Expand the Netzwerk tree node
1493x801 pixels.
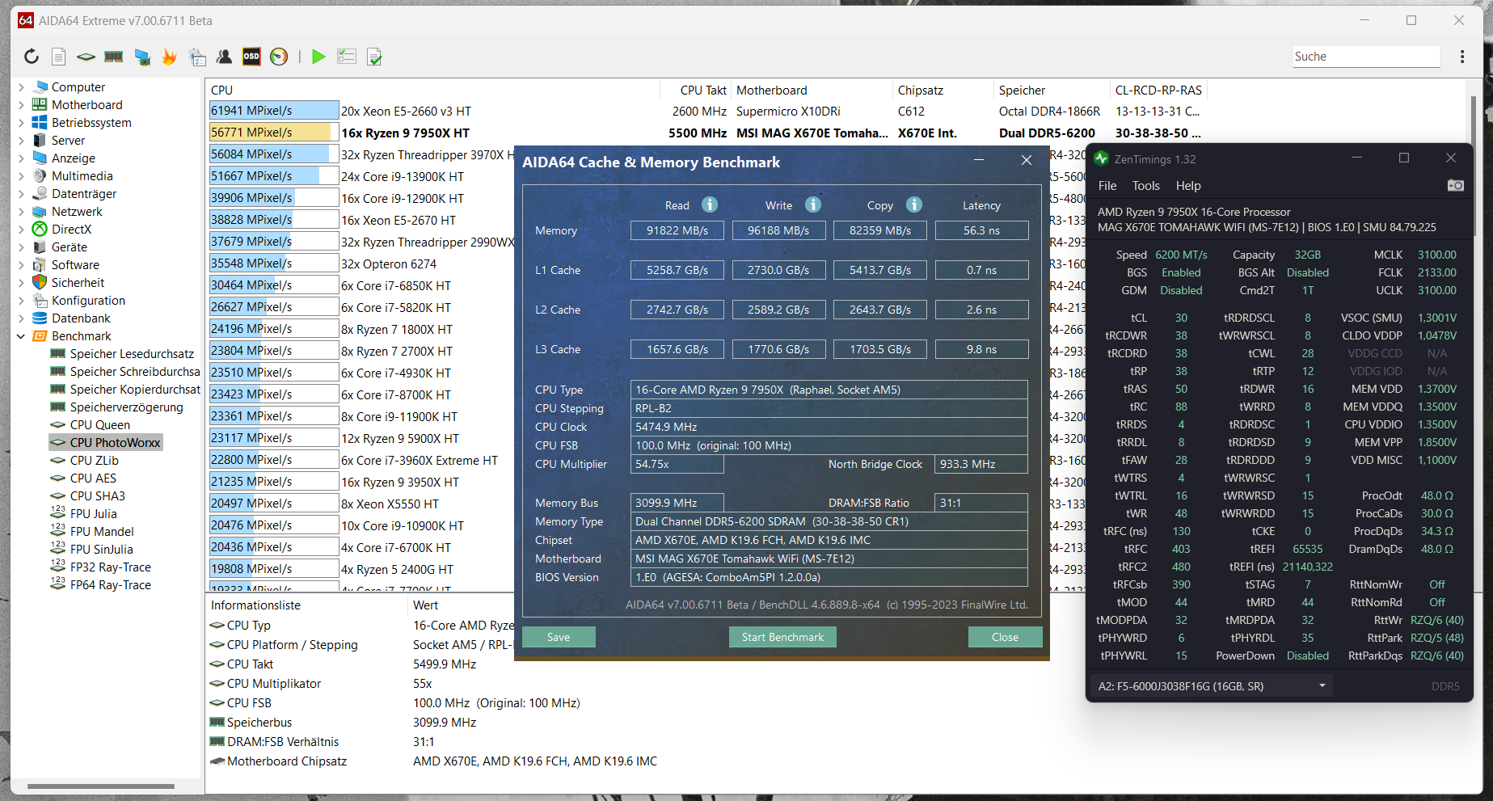[21, 212]
